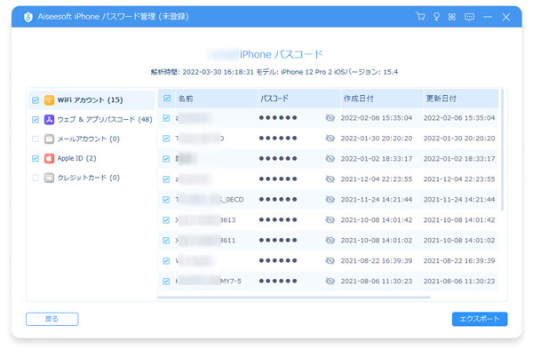Uncheck row dated 2021-08-22 16:39:39

(166, 261)
